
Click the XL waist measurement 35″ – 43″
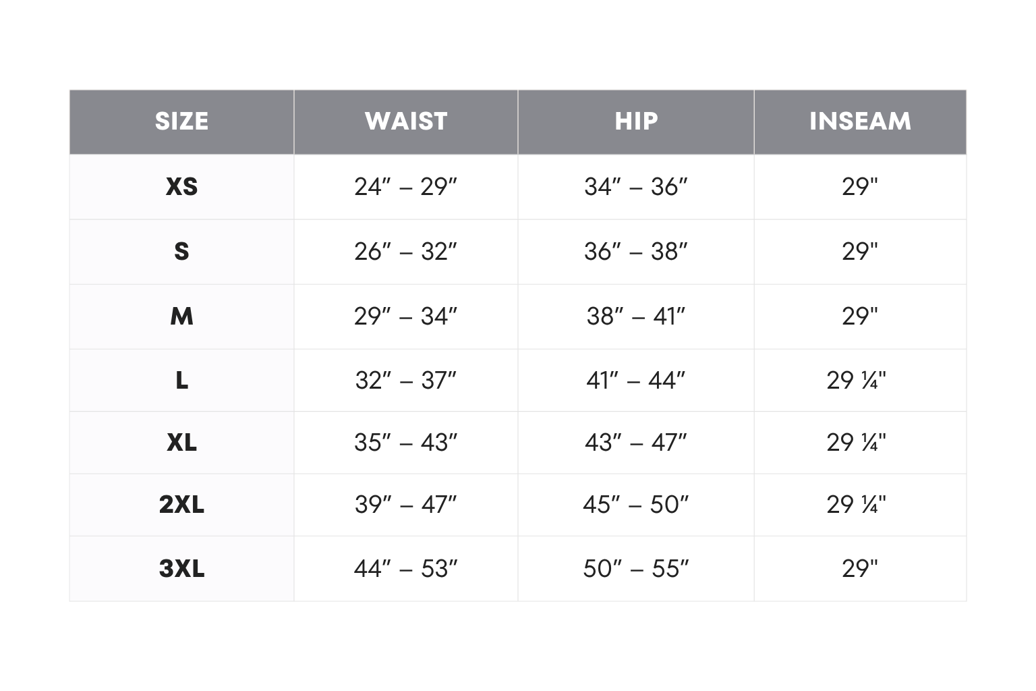(406, 443)
